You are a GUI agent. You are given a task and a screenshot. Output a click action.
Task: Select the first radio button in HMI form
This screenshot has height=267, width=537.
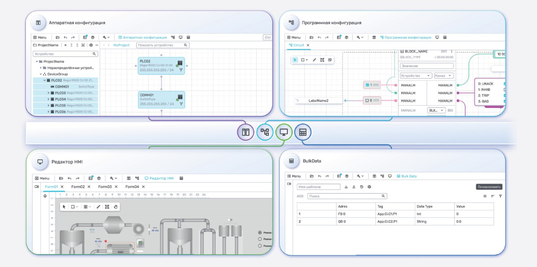(x=260, y=232)
